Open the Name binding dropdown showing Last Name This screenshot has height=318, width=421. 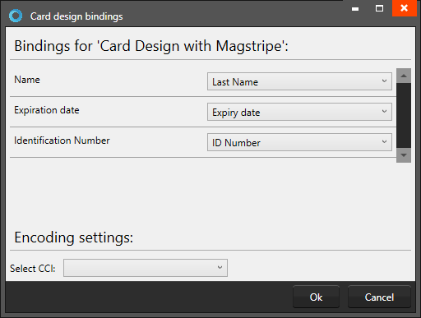pyautogui.click(x=299, y=81)
